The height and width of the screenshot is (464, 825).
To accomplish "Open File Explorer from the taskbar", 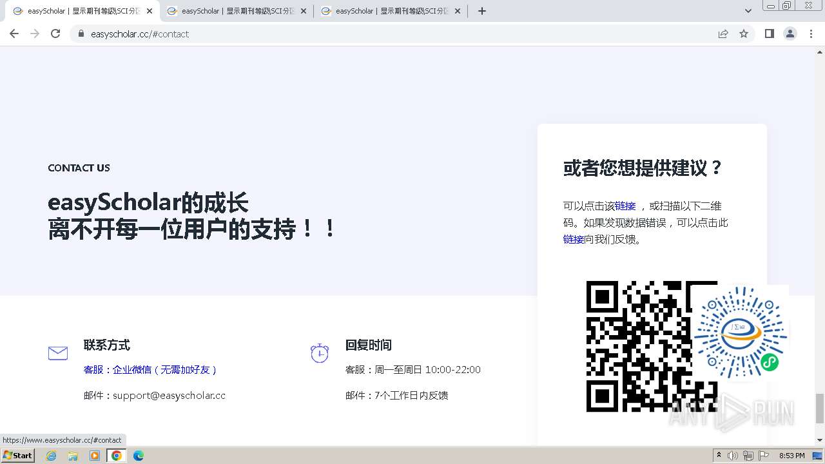I will pyautogui.click(x=73, y=456).
